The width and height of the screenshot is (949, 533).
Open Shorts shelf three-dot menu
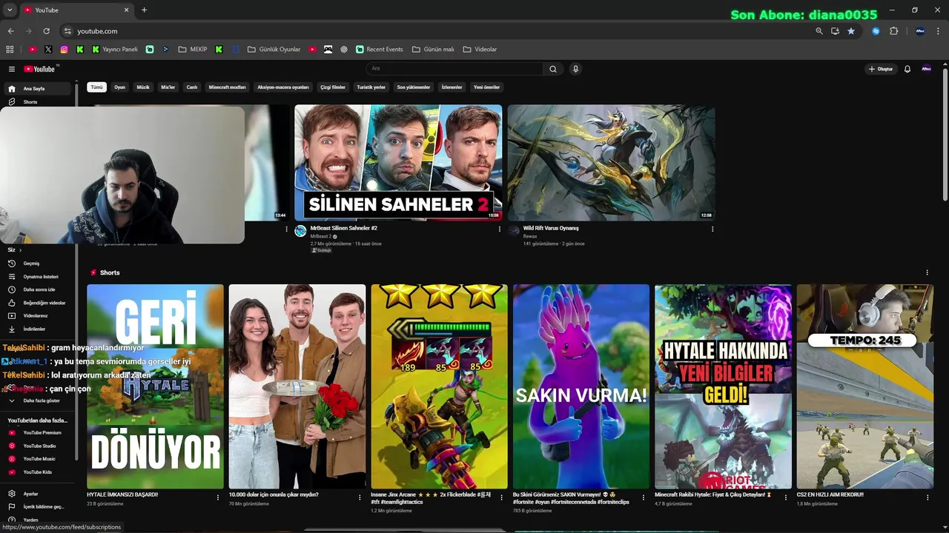927,272
